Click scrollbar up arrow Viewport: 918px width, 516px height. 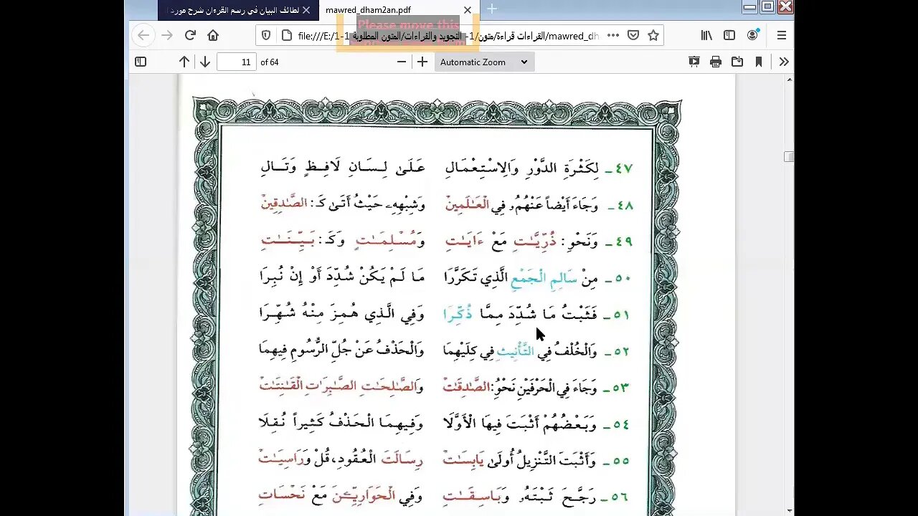click(789, 80)
